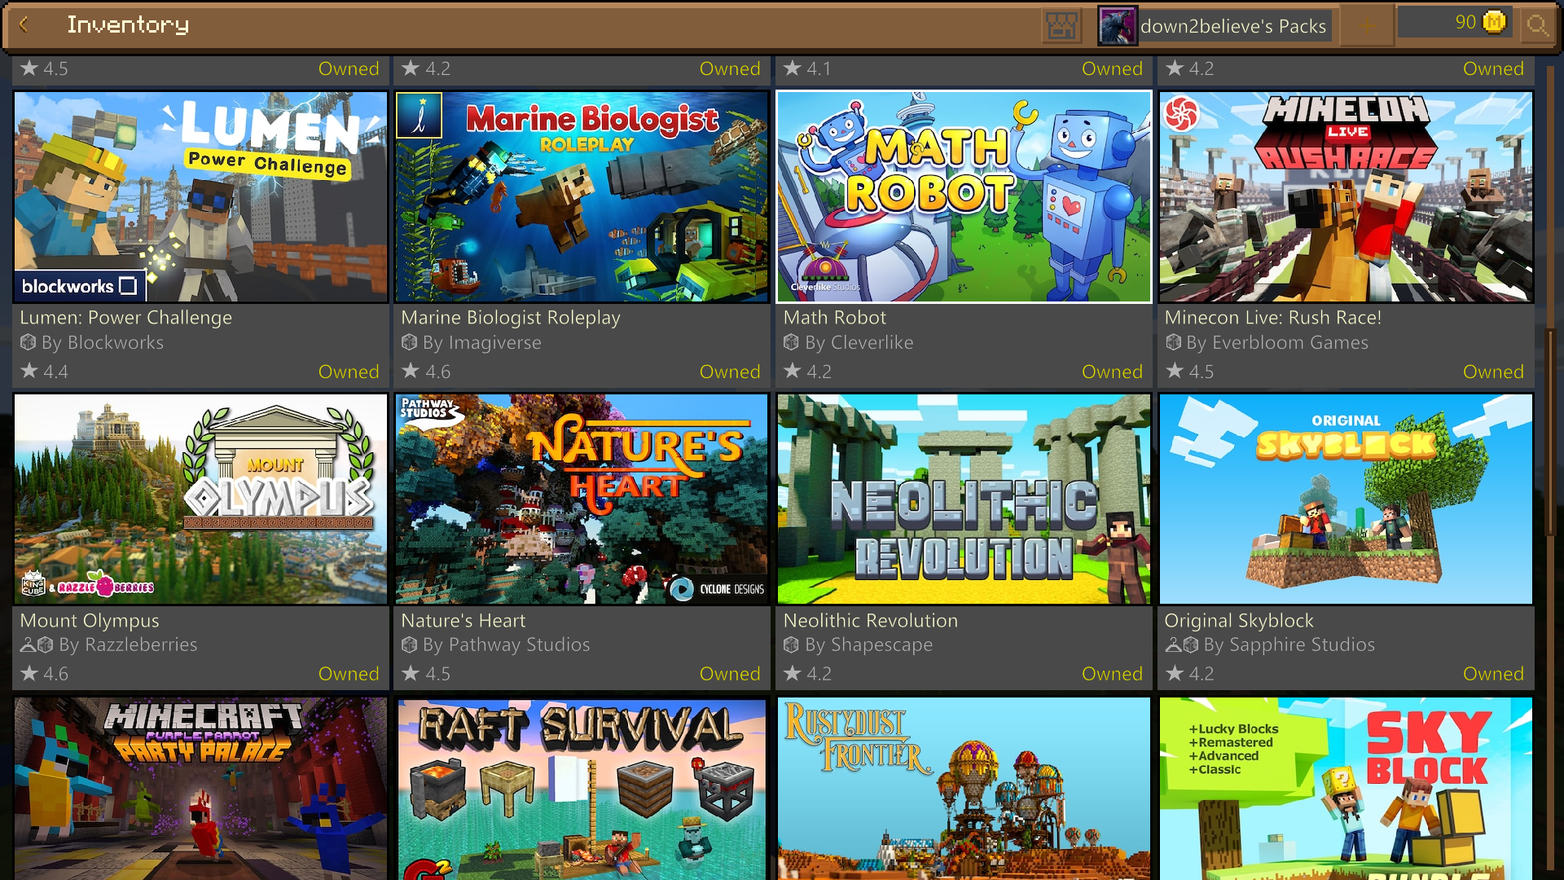Click the magnifying glass search icon
The image size is (1564, 880).
[1536, 26]
